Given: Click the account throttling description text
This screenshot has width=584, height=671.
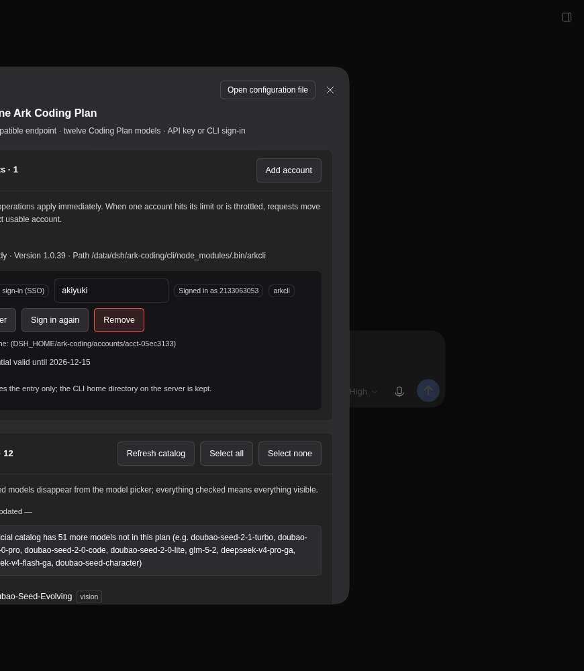Looking at the screenshot, I should pos(160,213).
